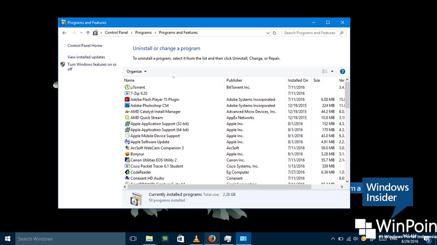
Task: Expand the view options dropdown arrow
Action: pos(332,71)
